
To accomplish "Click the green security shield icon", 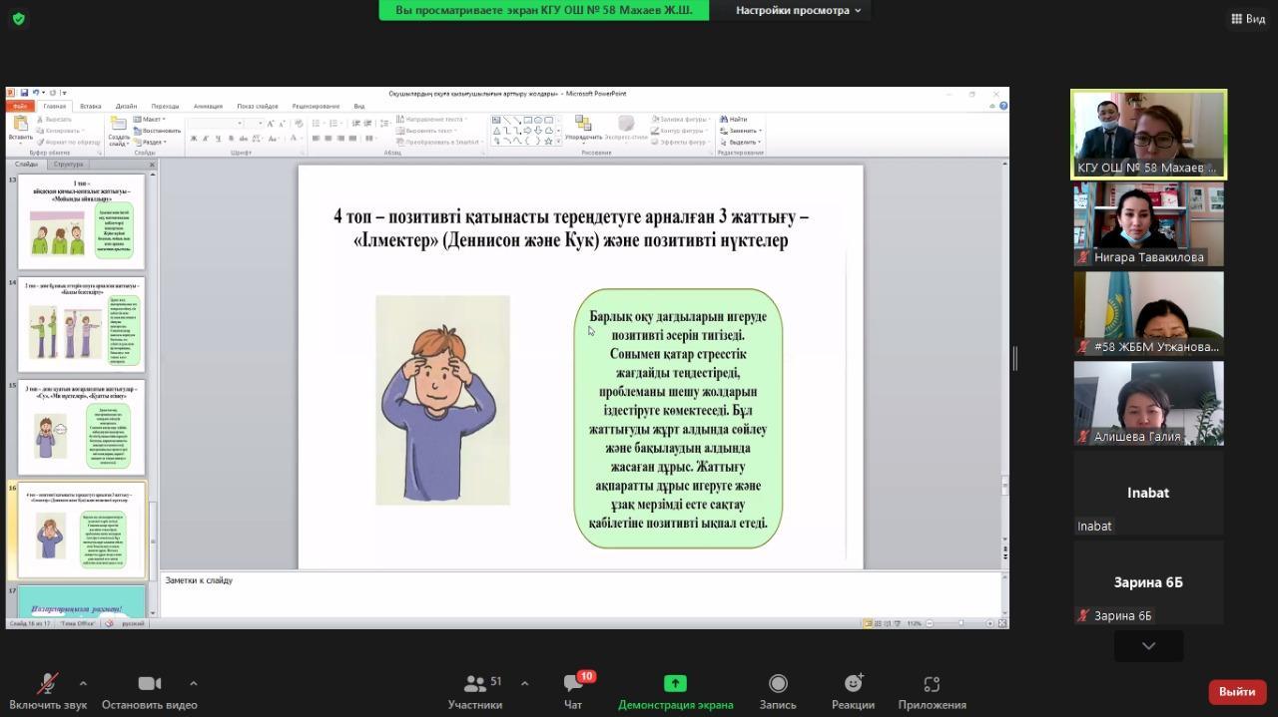I will 18,18.
